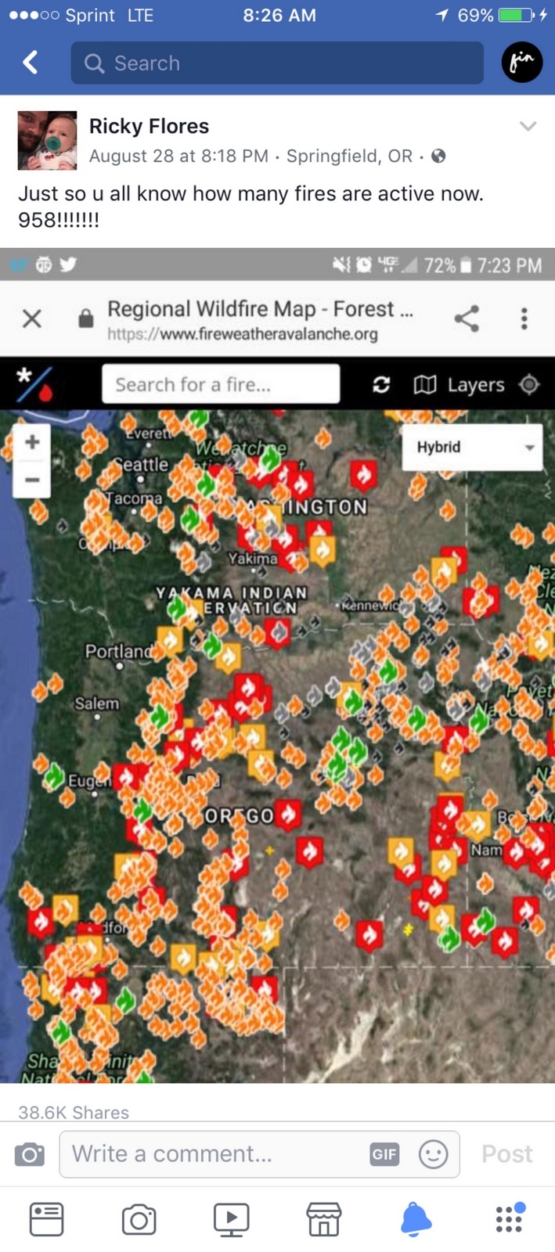The width and height of the screenshot is (555, 1252).
Task: Open the emoji smiley picker
Action: point(433,1153)
